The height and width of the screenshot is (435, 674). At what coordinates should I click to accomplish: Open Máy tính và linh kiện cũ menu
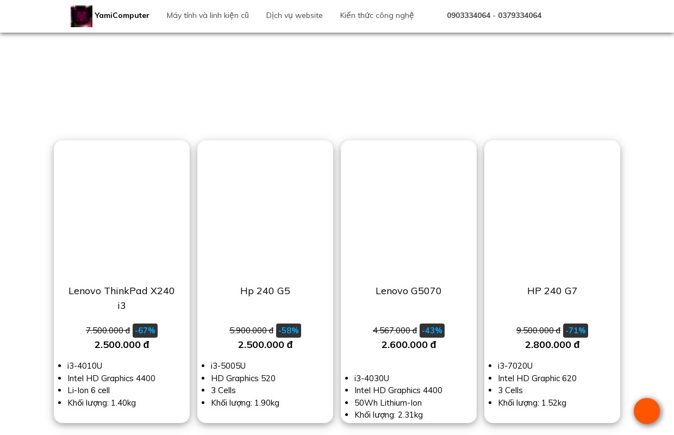tap(208, 15)
